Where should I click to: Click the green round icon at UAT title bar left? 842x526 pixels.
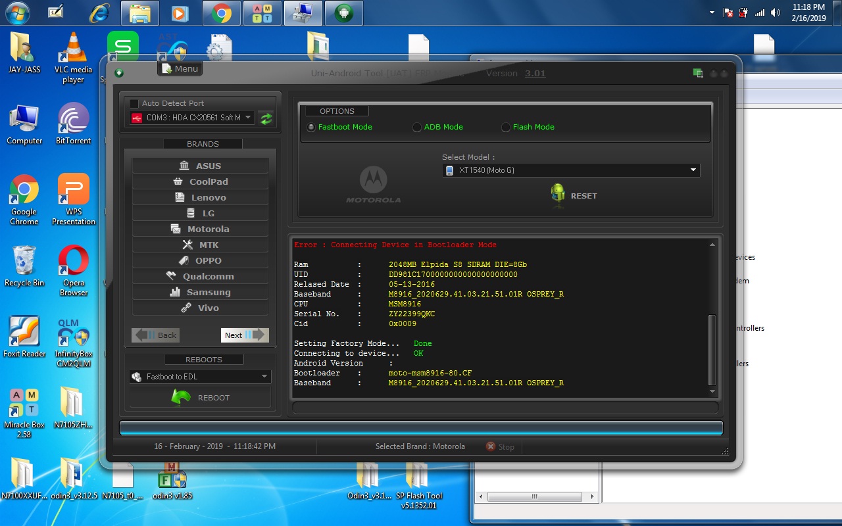pos(119,73)
